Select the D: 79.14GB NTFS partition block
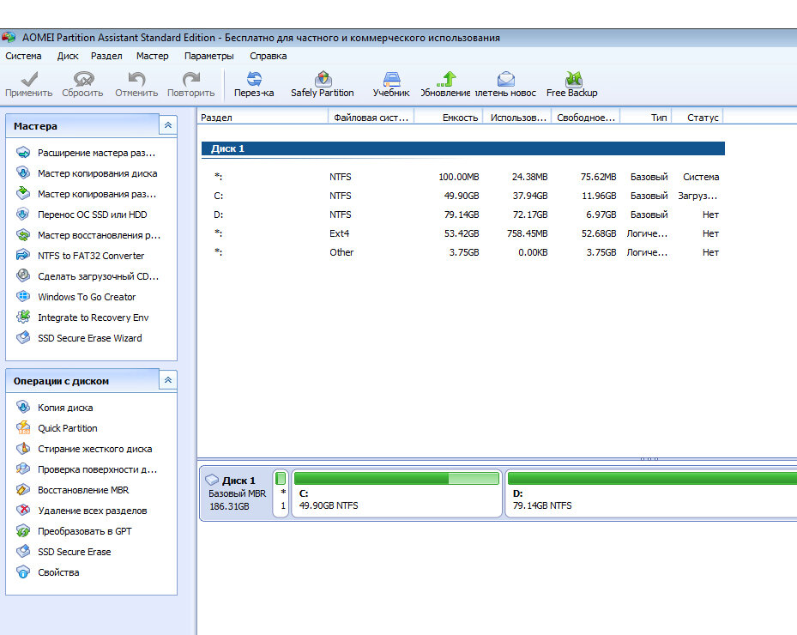The image size is (797, 635). click(651, 493)
